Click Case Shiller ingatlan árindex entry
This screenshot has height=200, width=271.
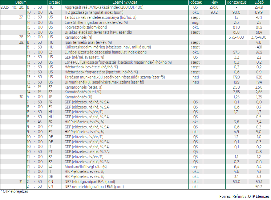(x=96, y=22)
